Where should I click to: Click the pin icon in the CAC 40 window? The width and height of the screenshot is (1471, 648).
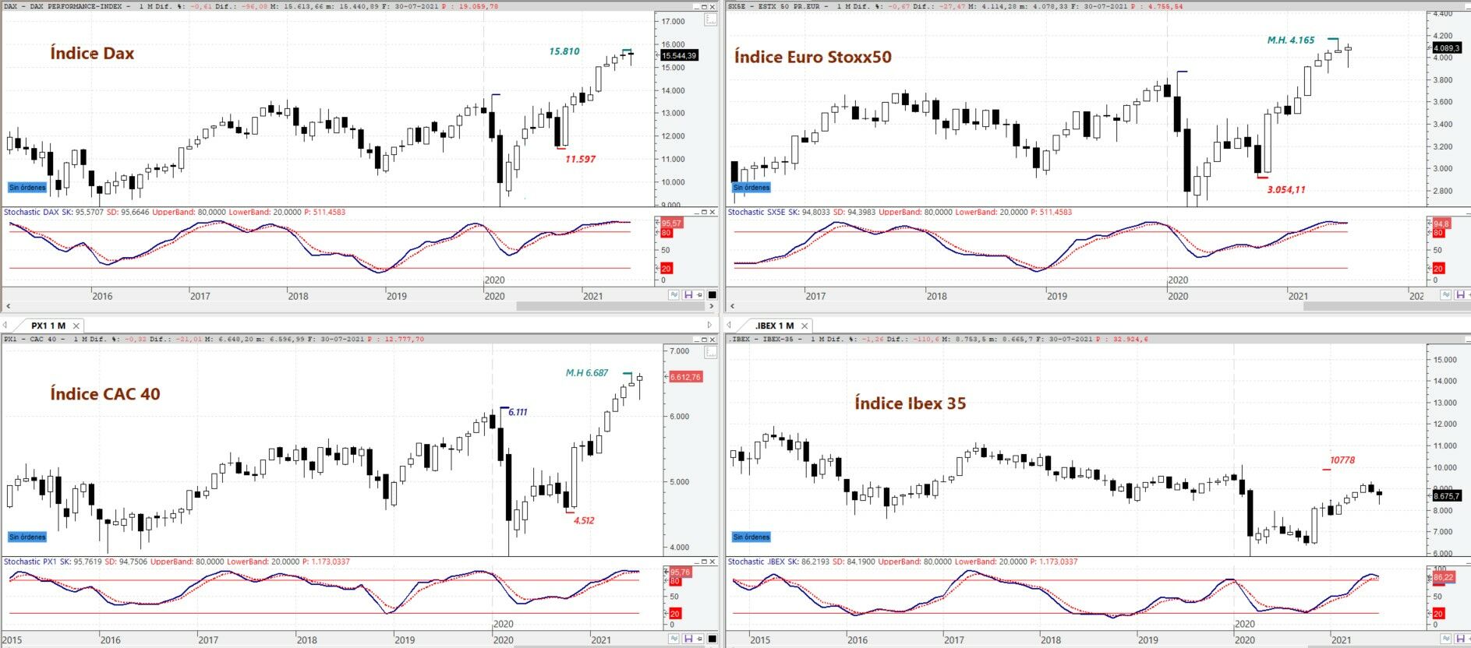pos(699,639)
